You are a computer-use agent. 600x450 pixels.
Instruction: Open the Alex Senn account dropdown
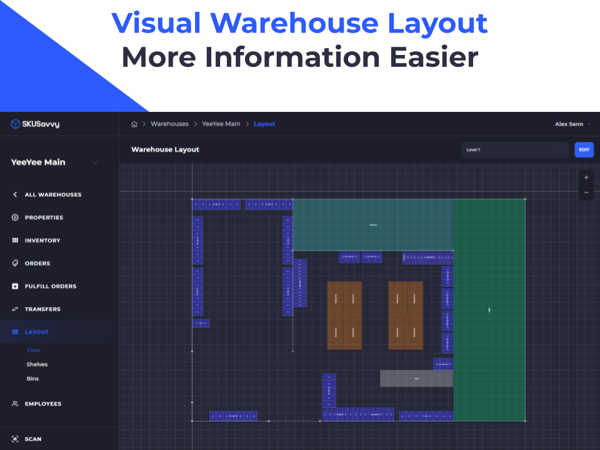tap(569, 124)
